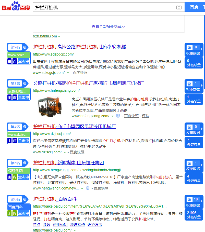Open 查看全部相关商品 link

[x=108, y=26]
